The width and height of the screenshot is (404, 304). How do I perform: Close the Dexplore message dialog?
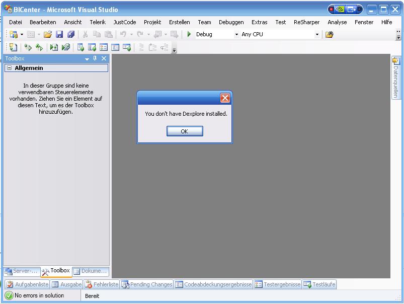click(225, 98)
